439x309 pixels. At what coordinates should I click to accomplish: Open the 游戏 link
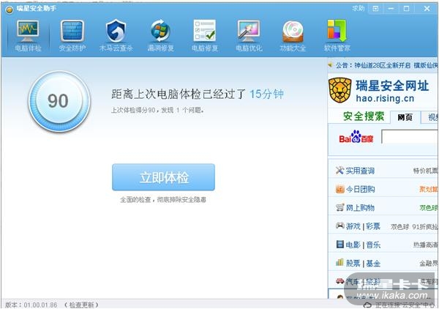coord(353,226)
